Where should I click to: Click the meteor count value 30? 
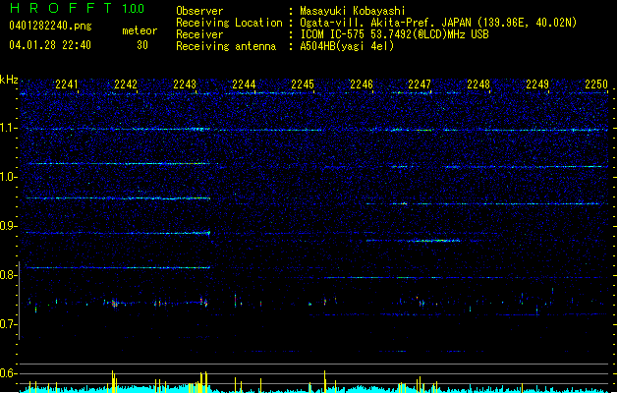142,45
